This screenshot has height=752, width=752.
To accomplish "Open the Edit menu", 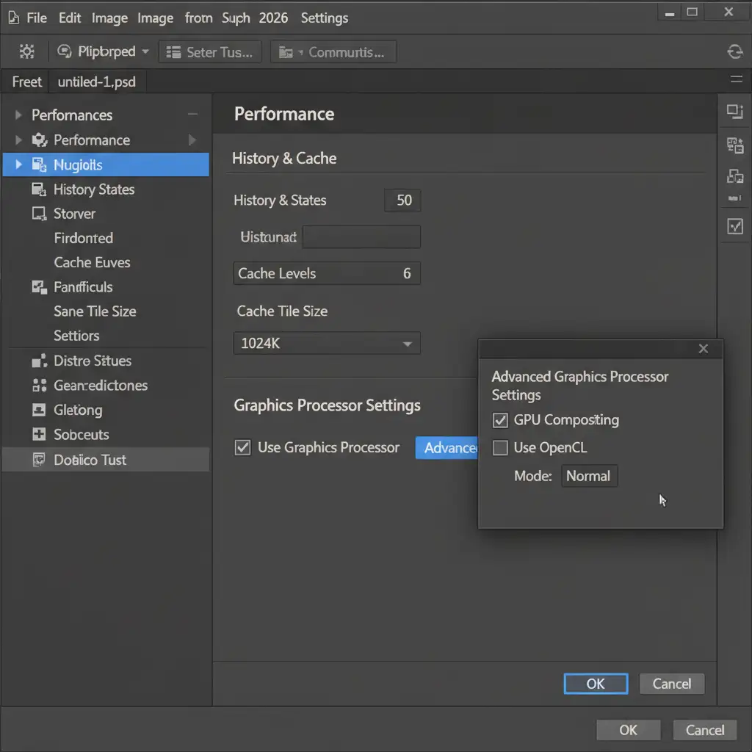I will [70, 18].
